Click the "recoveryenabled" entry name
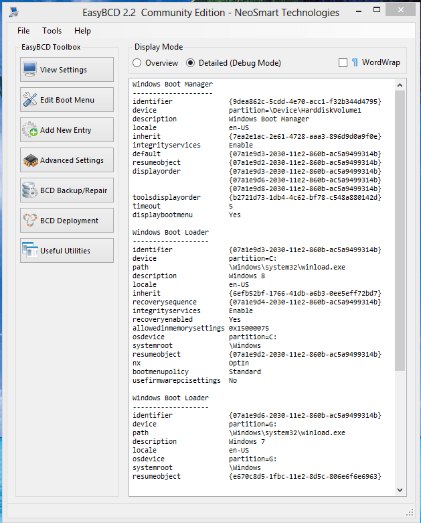This screenshot has width=421, height=523. 162,320
